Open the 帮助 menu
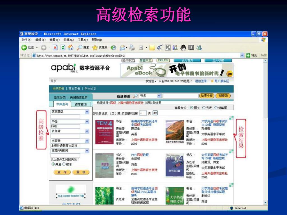The height and width of the screenshot is (215, 287). click(x=97, y=40)
